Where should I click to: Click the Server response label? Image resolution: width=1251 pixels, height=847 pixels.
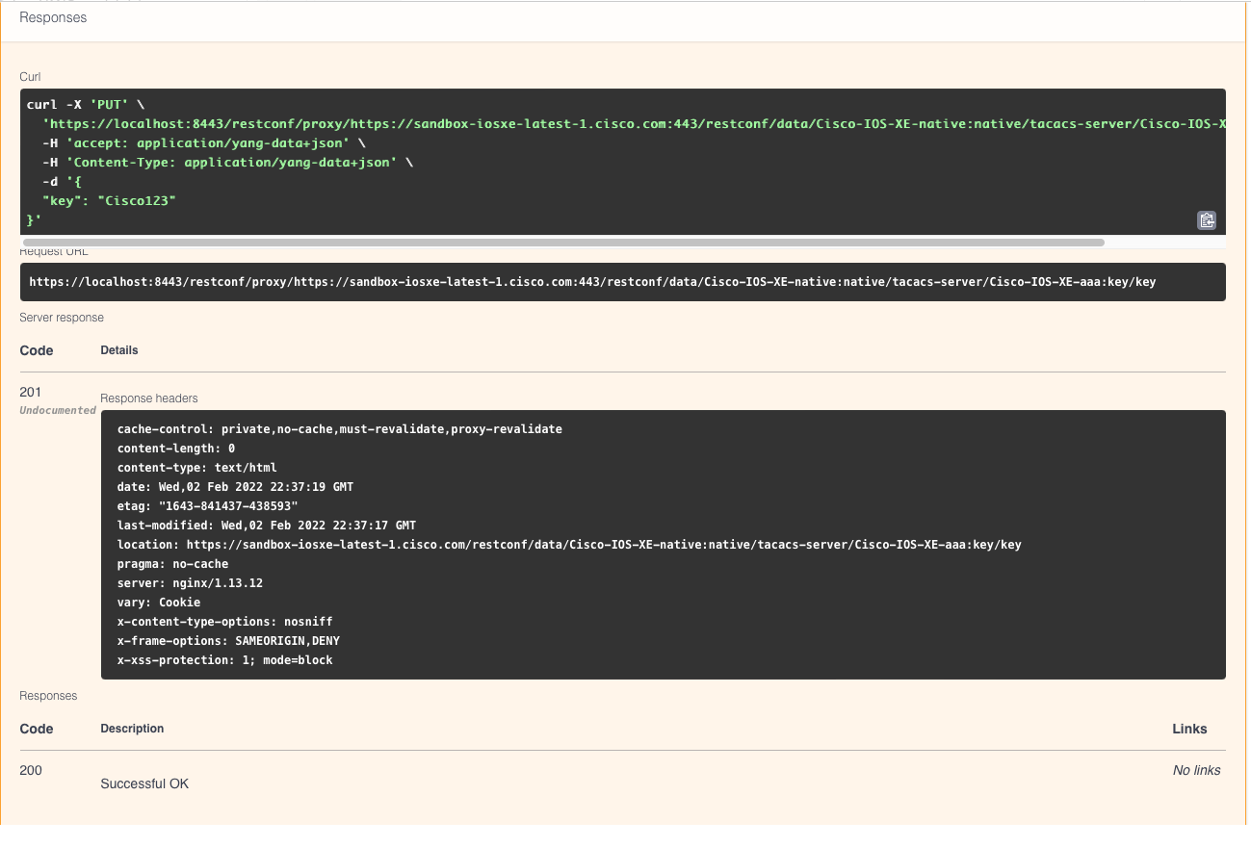[x=62, y=318]
